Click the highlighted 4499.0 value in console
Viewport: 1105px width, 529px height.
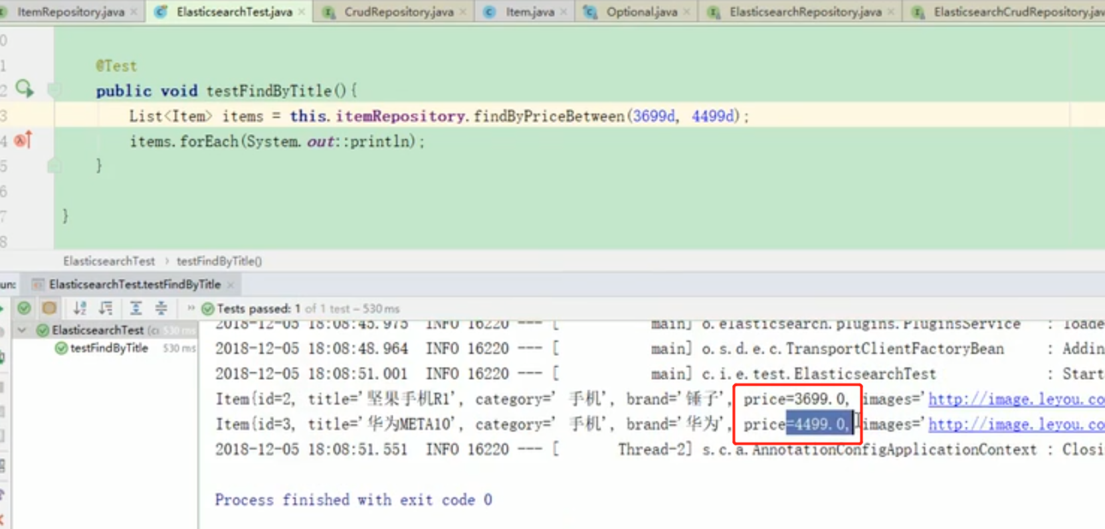pos(819,424)
